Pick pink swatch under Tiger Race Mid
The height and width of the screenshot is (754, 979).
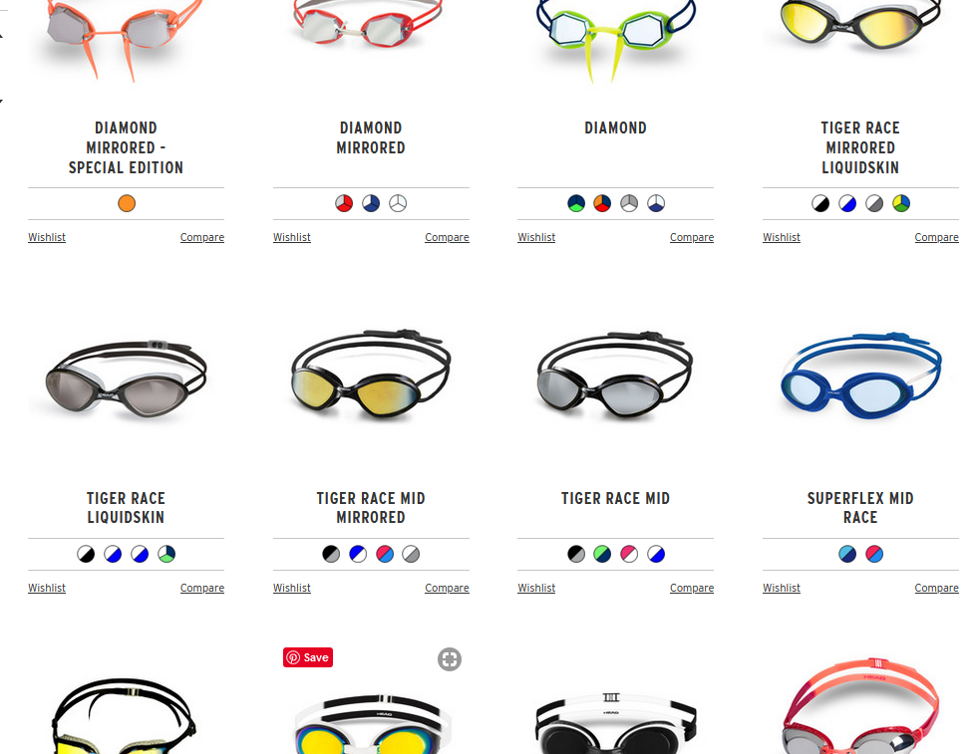click(x=629, y=554)
